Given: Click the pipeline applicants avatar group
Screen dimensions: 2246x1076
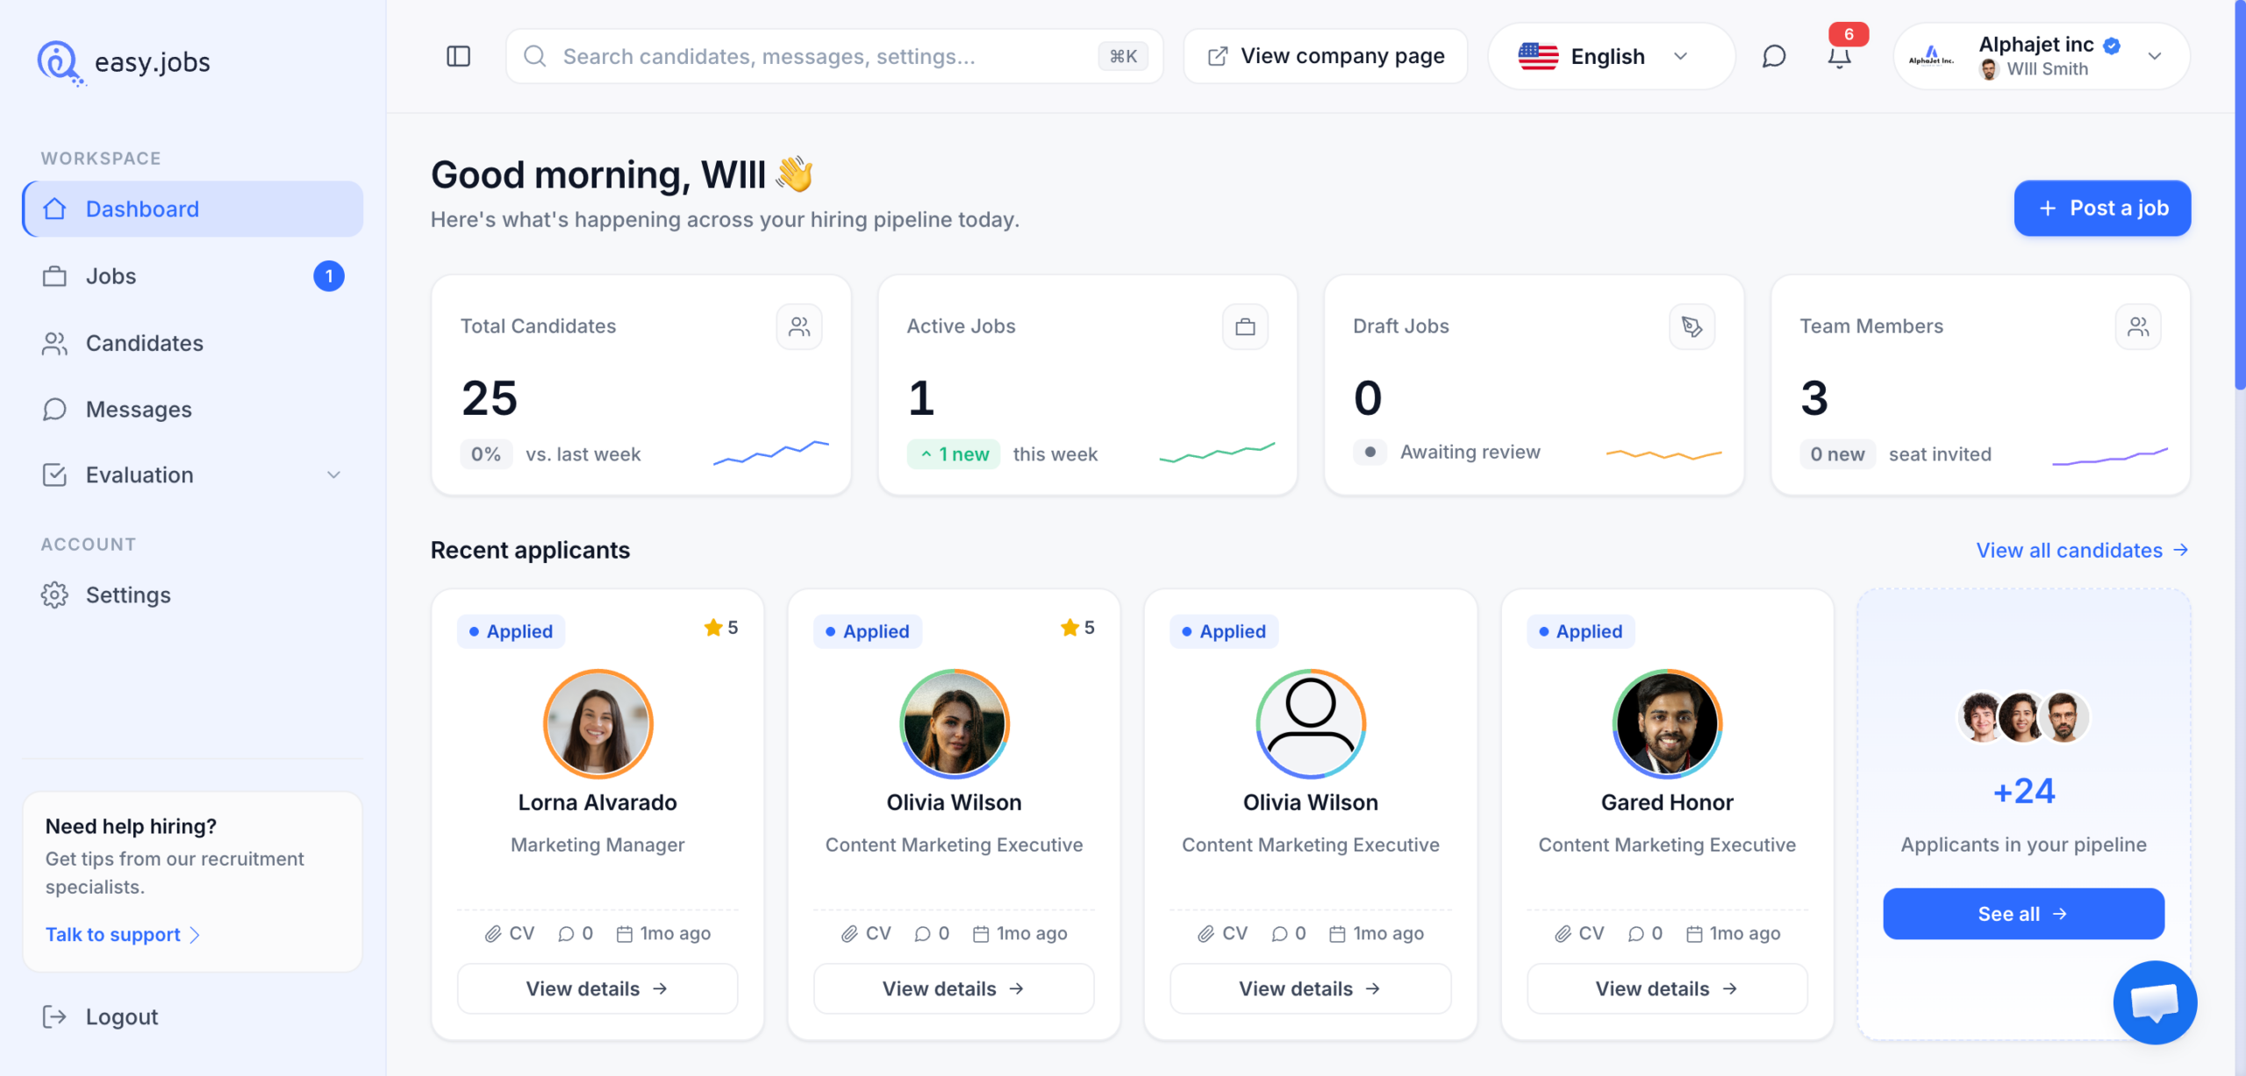Looking at the screenshot, I should coord(2023,717).
